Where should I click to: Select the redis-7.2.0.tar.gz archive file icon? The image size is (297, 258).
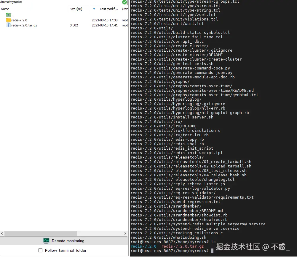8,25
